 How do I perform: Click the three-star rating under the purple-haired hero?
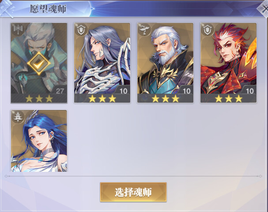tap(102, 98)
